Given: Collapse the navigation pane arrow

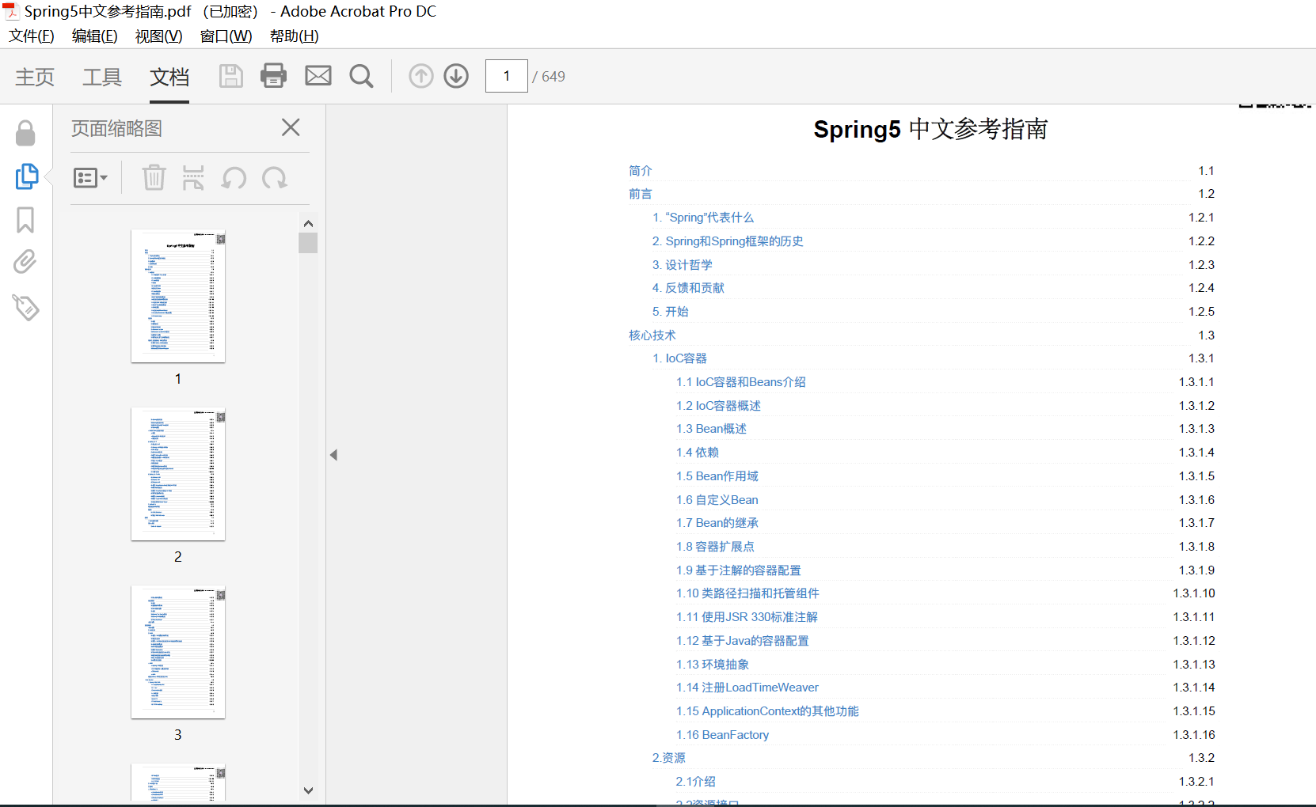Looking at the screenshot, I should pyautogui.click(x=333, y=455).
